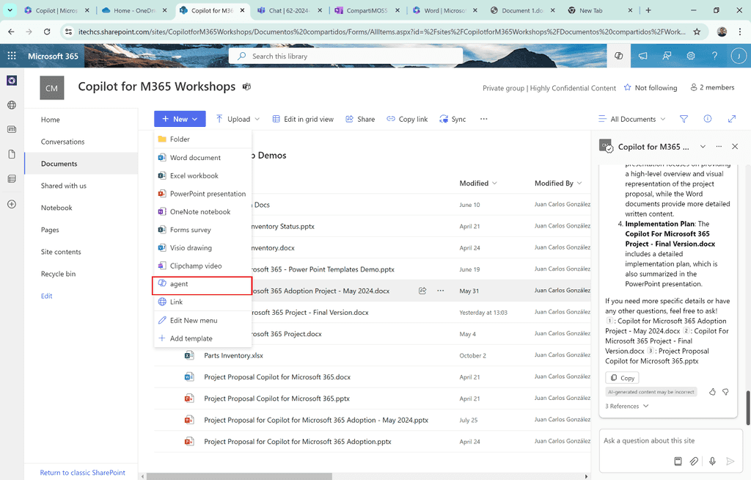Create an Excel workbook from New menu
The height and width of the screenshot is (480, 751).
pyautogui.click(x=202, y=175)
